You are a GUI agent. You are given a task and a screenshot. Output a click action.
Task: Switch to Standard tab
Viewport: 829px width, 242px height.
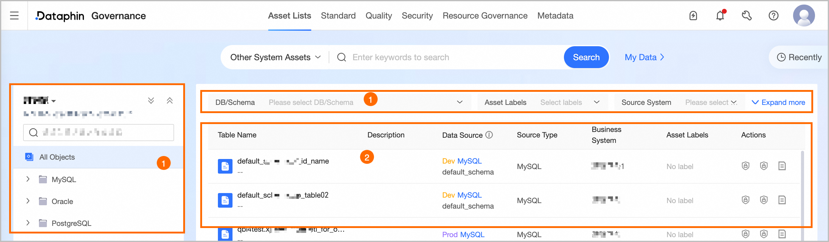pyautogui.click(x=338, y=16)
